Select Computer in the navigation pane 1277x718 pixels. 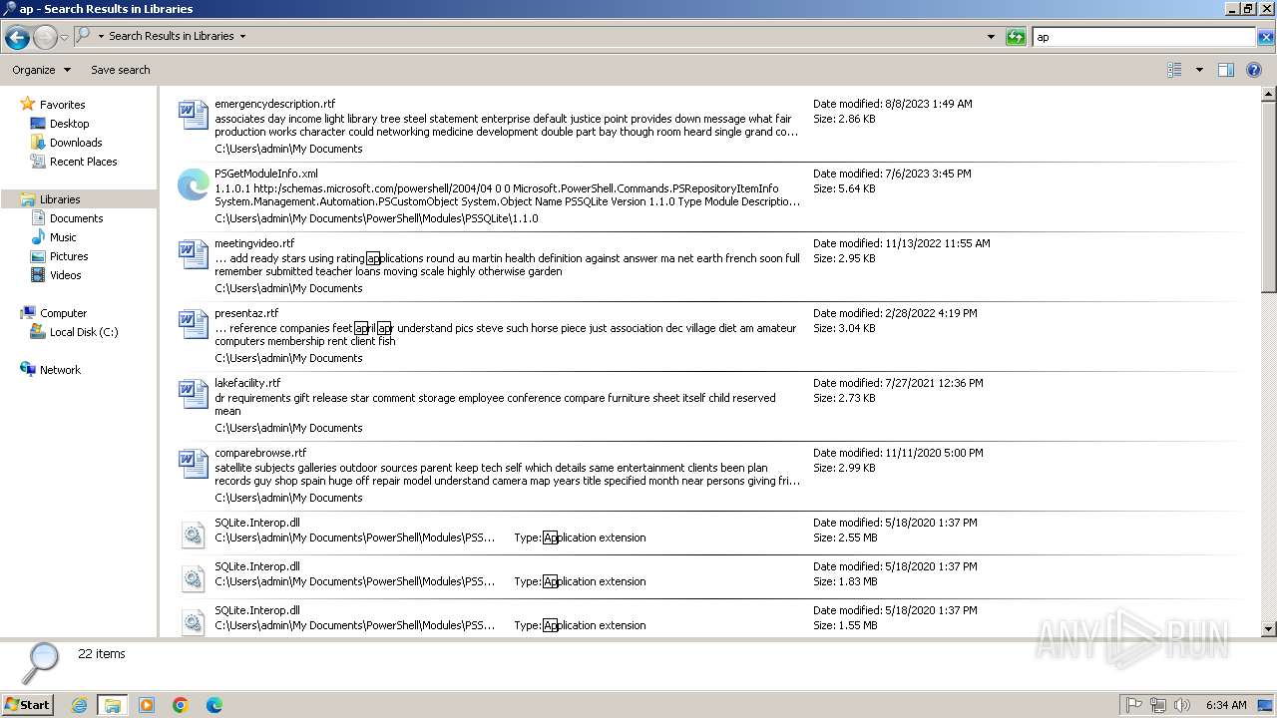63,313
